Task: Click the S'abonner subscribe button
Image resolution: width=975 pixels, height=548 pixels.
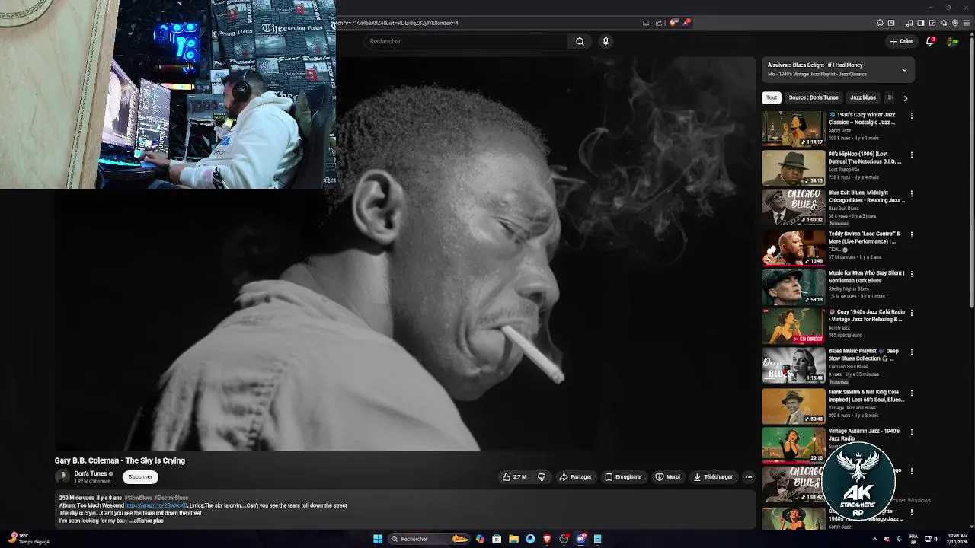Action: point(140,477)
